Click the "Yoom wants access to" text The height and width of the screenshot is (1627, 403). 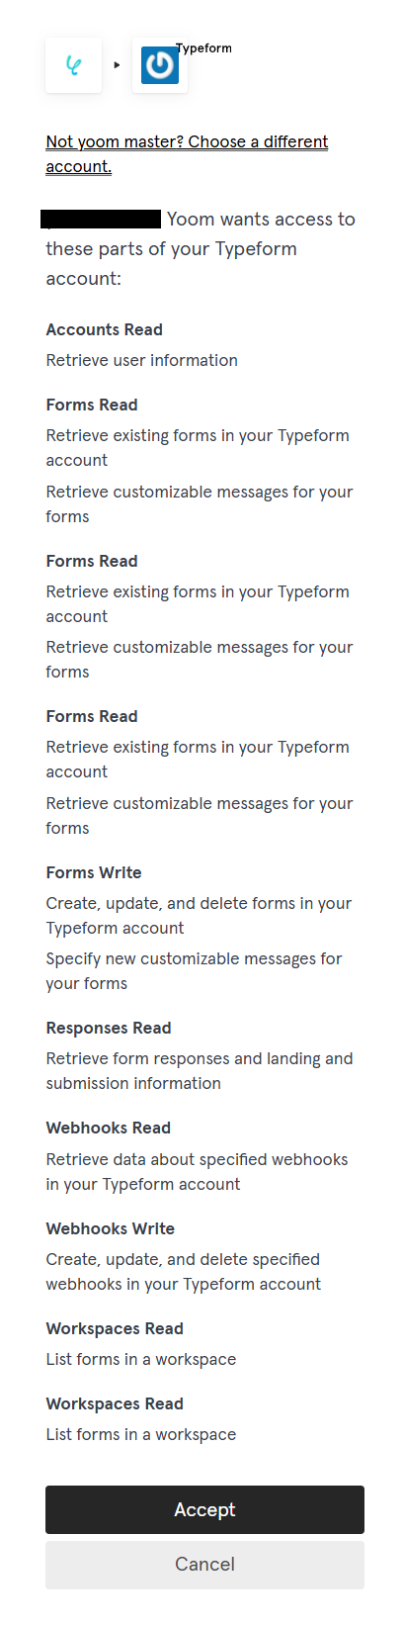[261, 219]
